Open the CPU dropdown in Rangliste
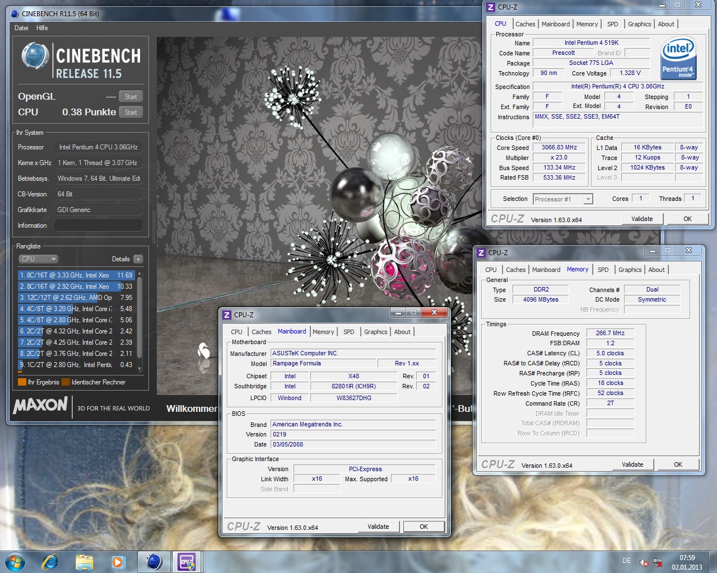The width and height of the screenshot is (717, 573). (39, 259)
